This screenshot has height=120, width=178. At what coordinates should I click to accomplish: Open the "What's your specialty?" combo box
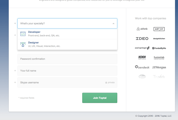click(63, 24)
